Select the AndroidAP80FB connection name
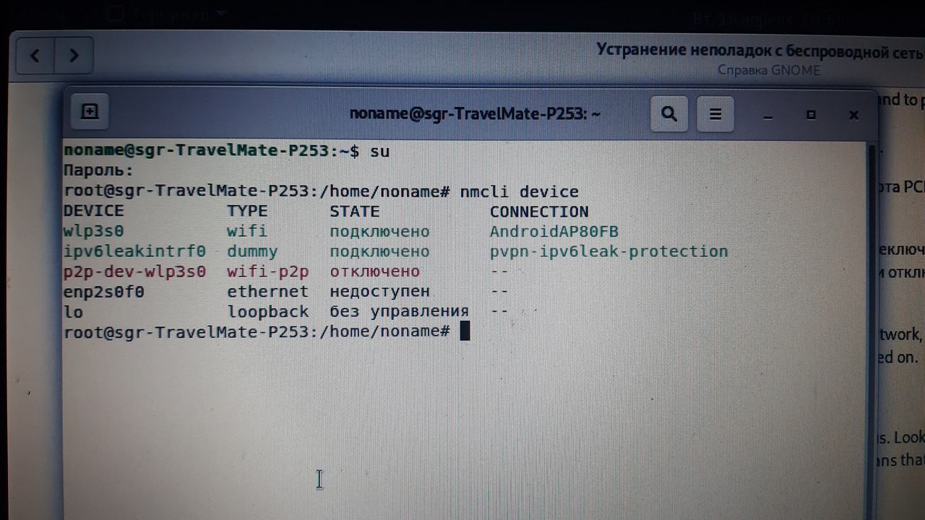The width and height of the screenshot is (925, 520). pos(554,232)
